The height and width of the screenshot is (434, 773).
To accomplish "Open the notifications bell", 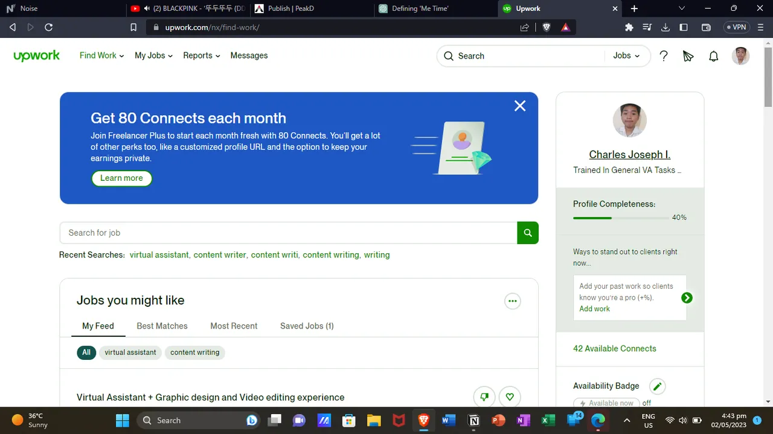I will pyautogui.click(x=713, y=56).
